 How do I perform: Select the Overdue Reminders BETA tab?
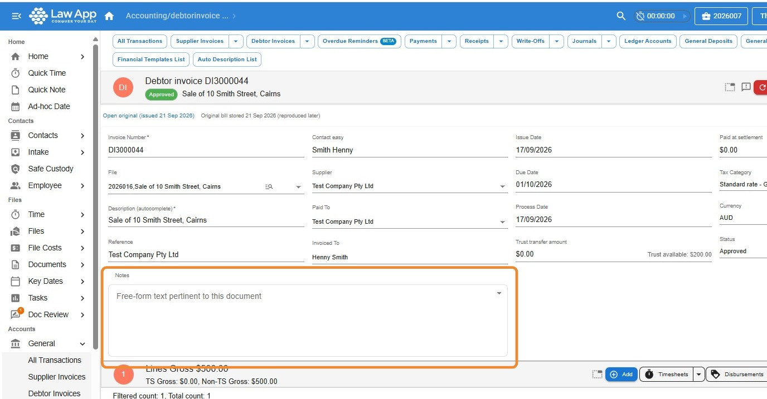(359, 41)
